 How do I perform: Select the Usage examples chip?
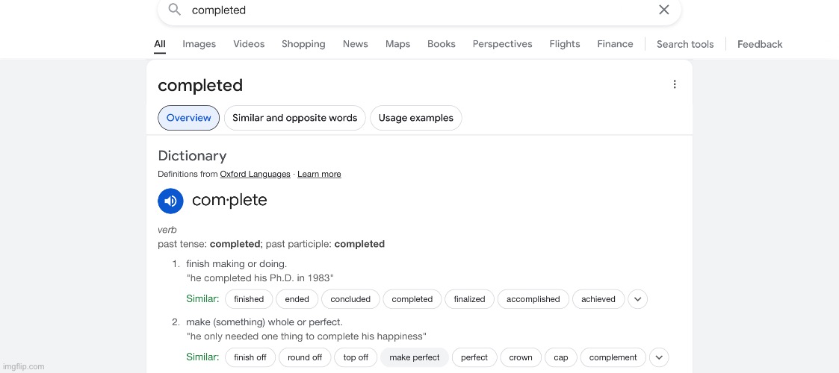(x=416, y=118)
